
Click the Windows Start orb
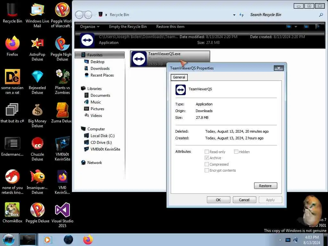tap(9, 240)
